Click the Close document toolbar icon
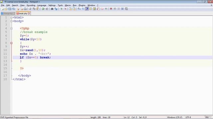Image resolution: width=213 pixels, height=119 pixels. 18,9
